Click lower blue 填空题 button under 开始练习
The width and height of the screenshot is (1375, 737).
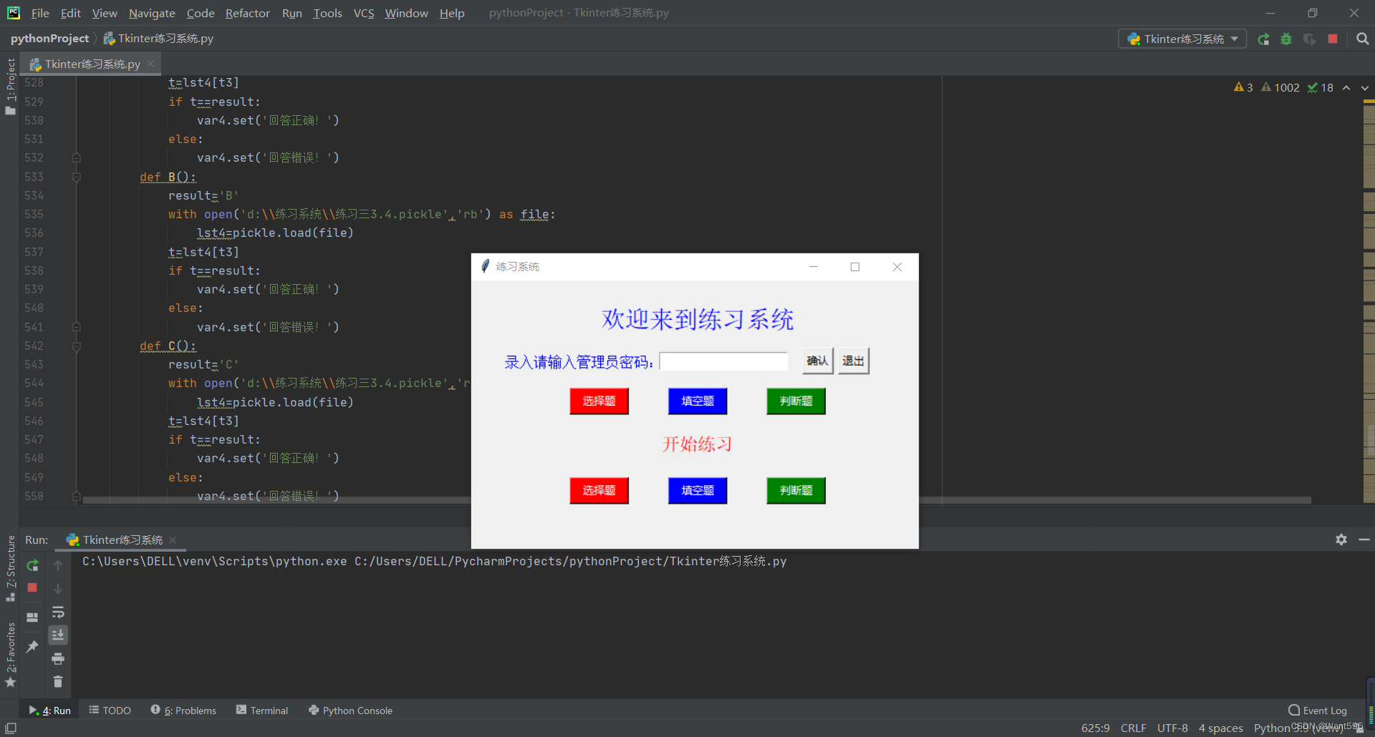point(698,490)
